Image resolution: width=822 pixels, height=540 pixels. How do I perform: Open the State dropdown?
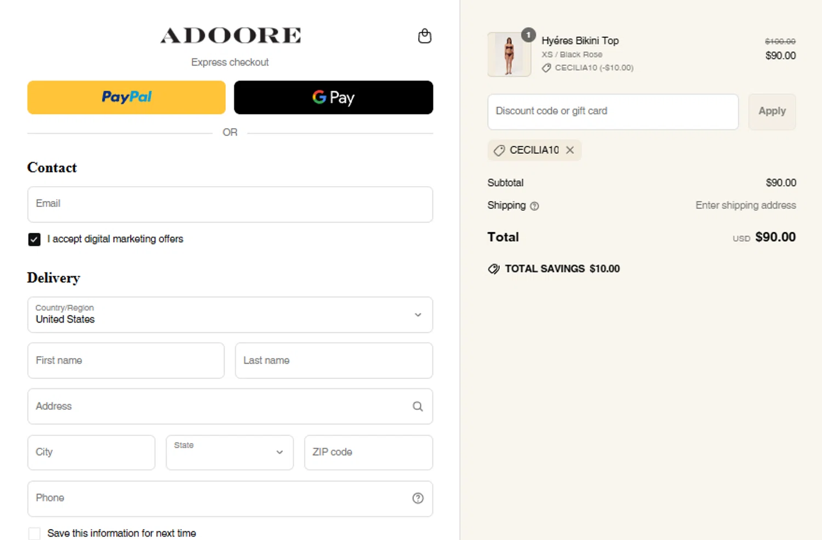pos(230,452)
